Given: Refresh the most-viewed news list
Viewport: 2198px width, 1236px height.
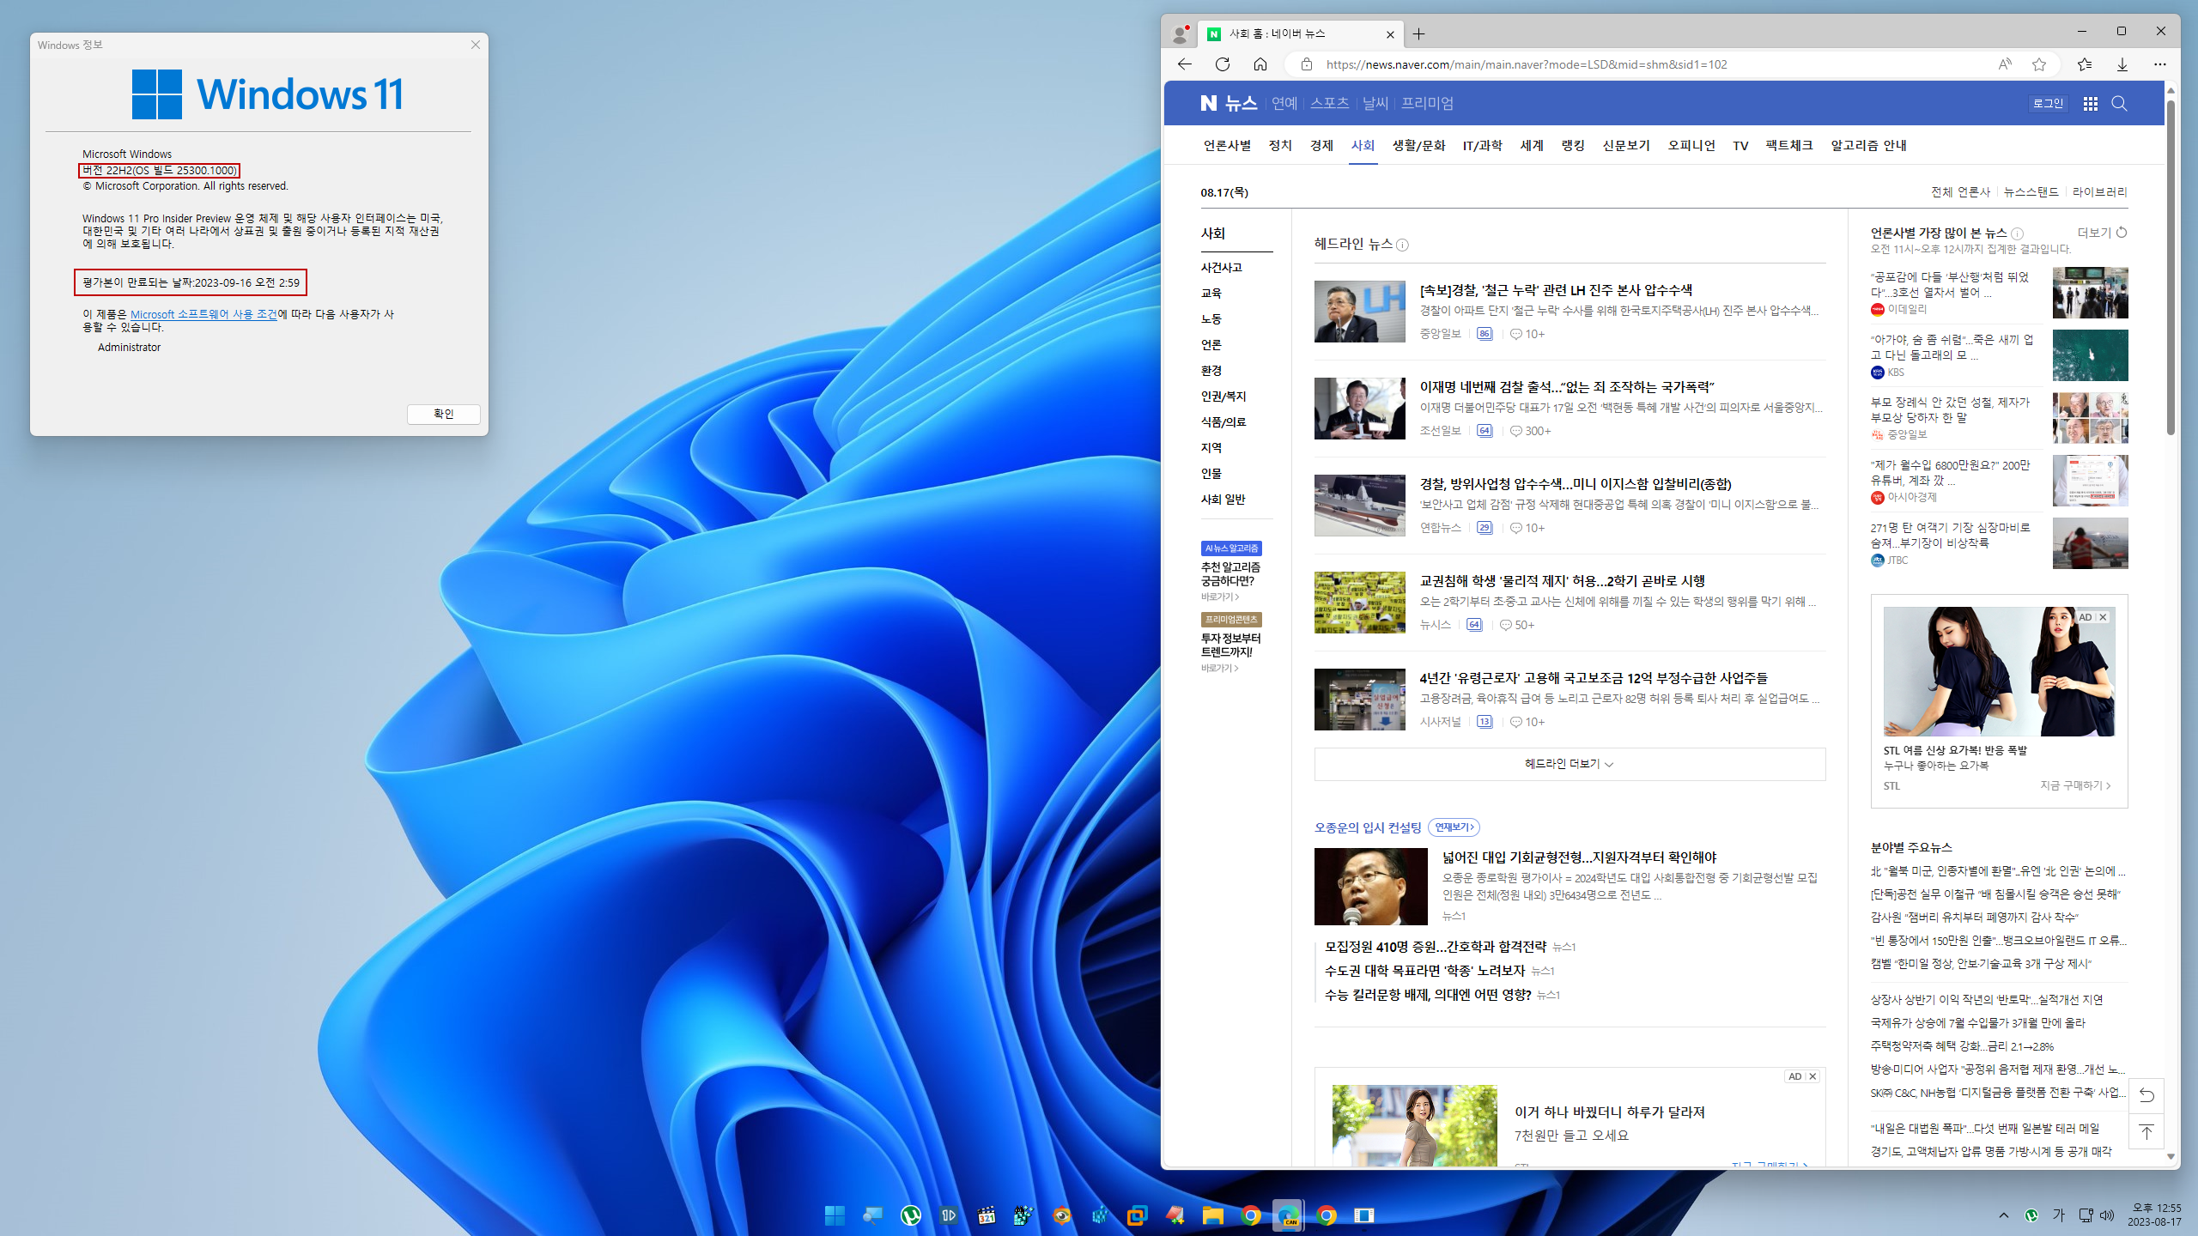Looking at the screenshot, I should [x=2122, y=233].
